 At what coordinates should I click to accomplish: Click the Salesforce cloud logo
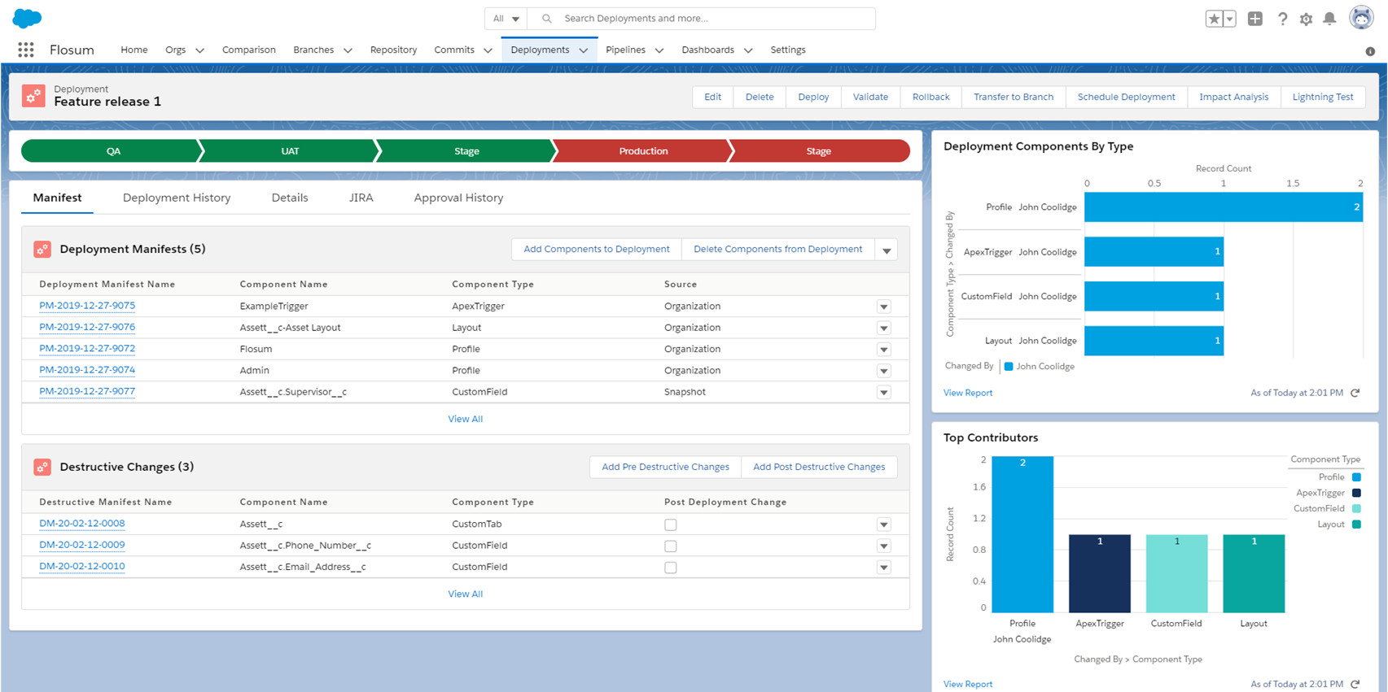coord(28,18)
